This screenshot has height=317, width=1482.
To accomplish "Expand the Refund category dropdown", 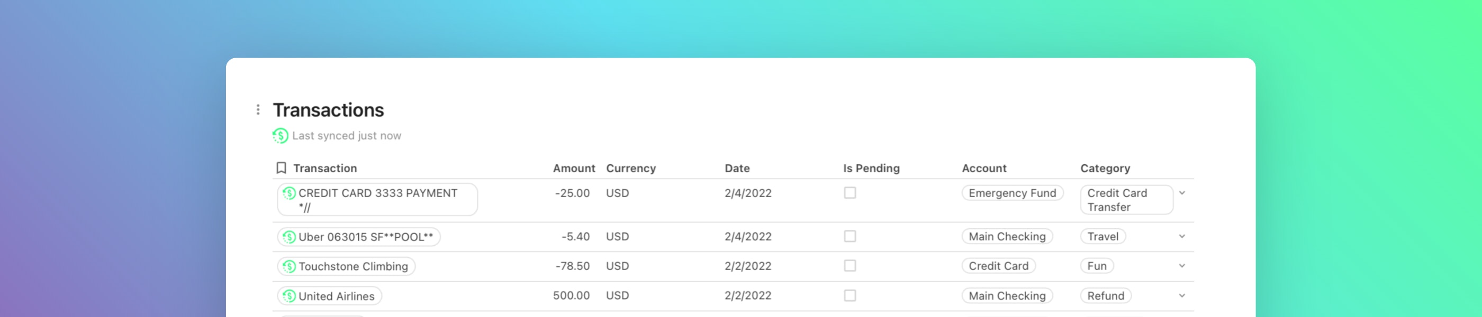I will point(1182,296).
